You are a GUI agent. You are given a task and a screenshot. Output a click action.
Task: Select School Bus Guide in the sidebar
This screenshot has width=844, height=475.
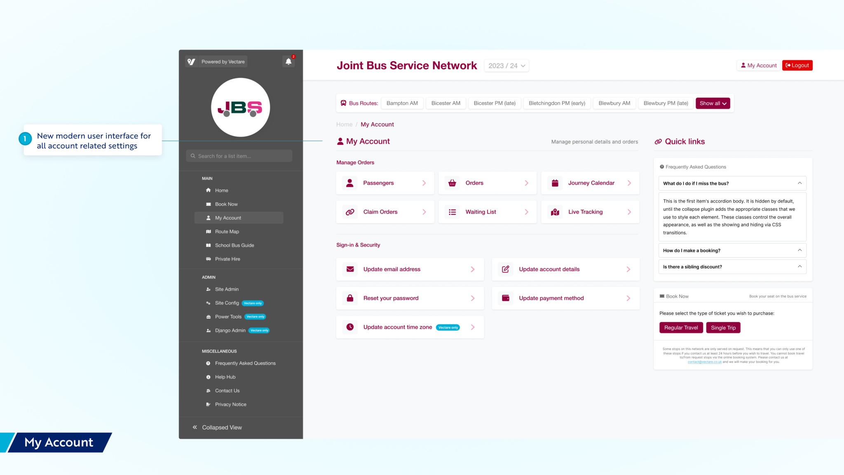point(234,245)
